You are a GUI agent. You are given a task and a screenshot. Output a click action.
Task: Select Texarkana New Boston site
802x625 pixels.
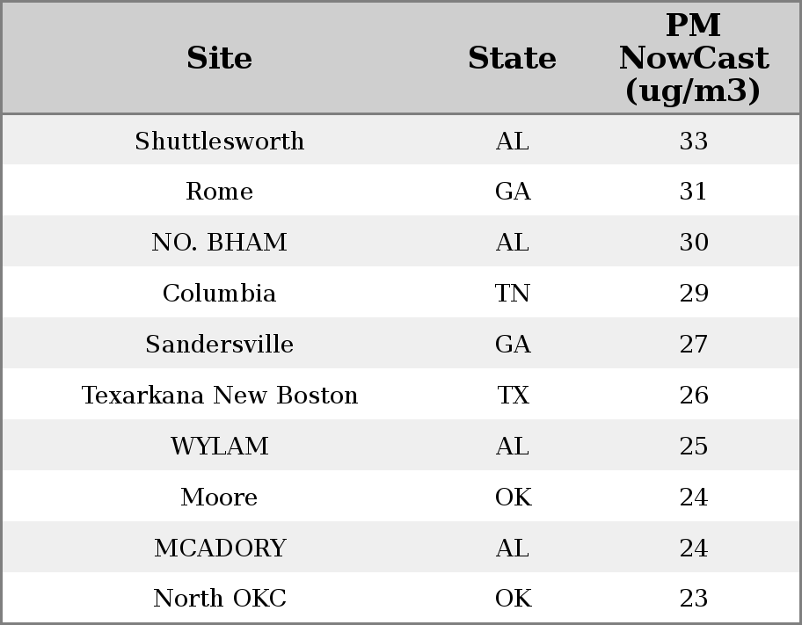219,396
